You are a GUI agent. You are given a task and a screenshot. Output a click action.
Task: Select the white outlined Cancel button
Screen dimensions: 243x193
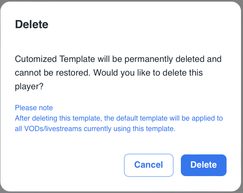click(x=148, y=165)
